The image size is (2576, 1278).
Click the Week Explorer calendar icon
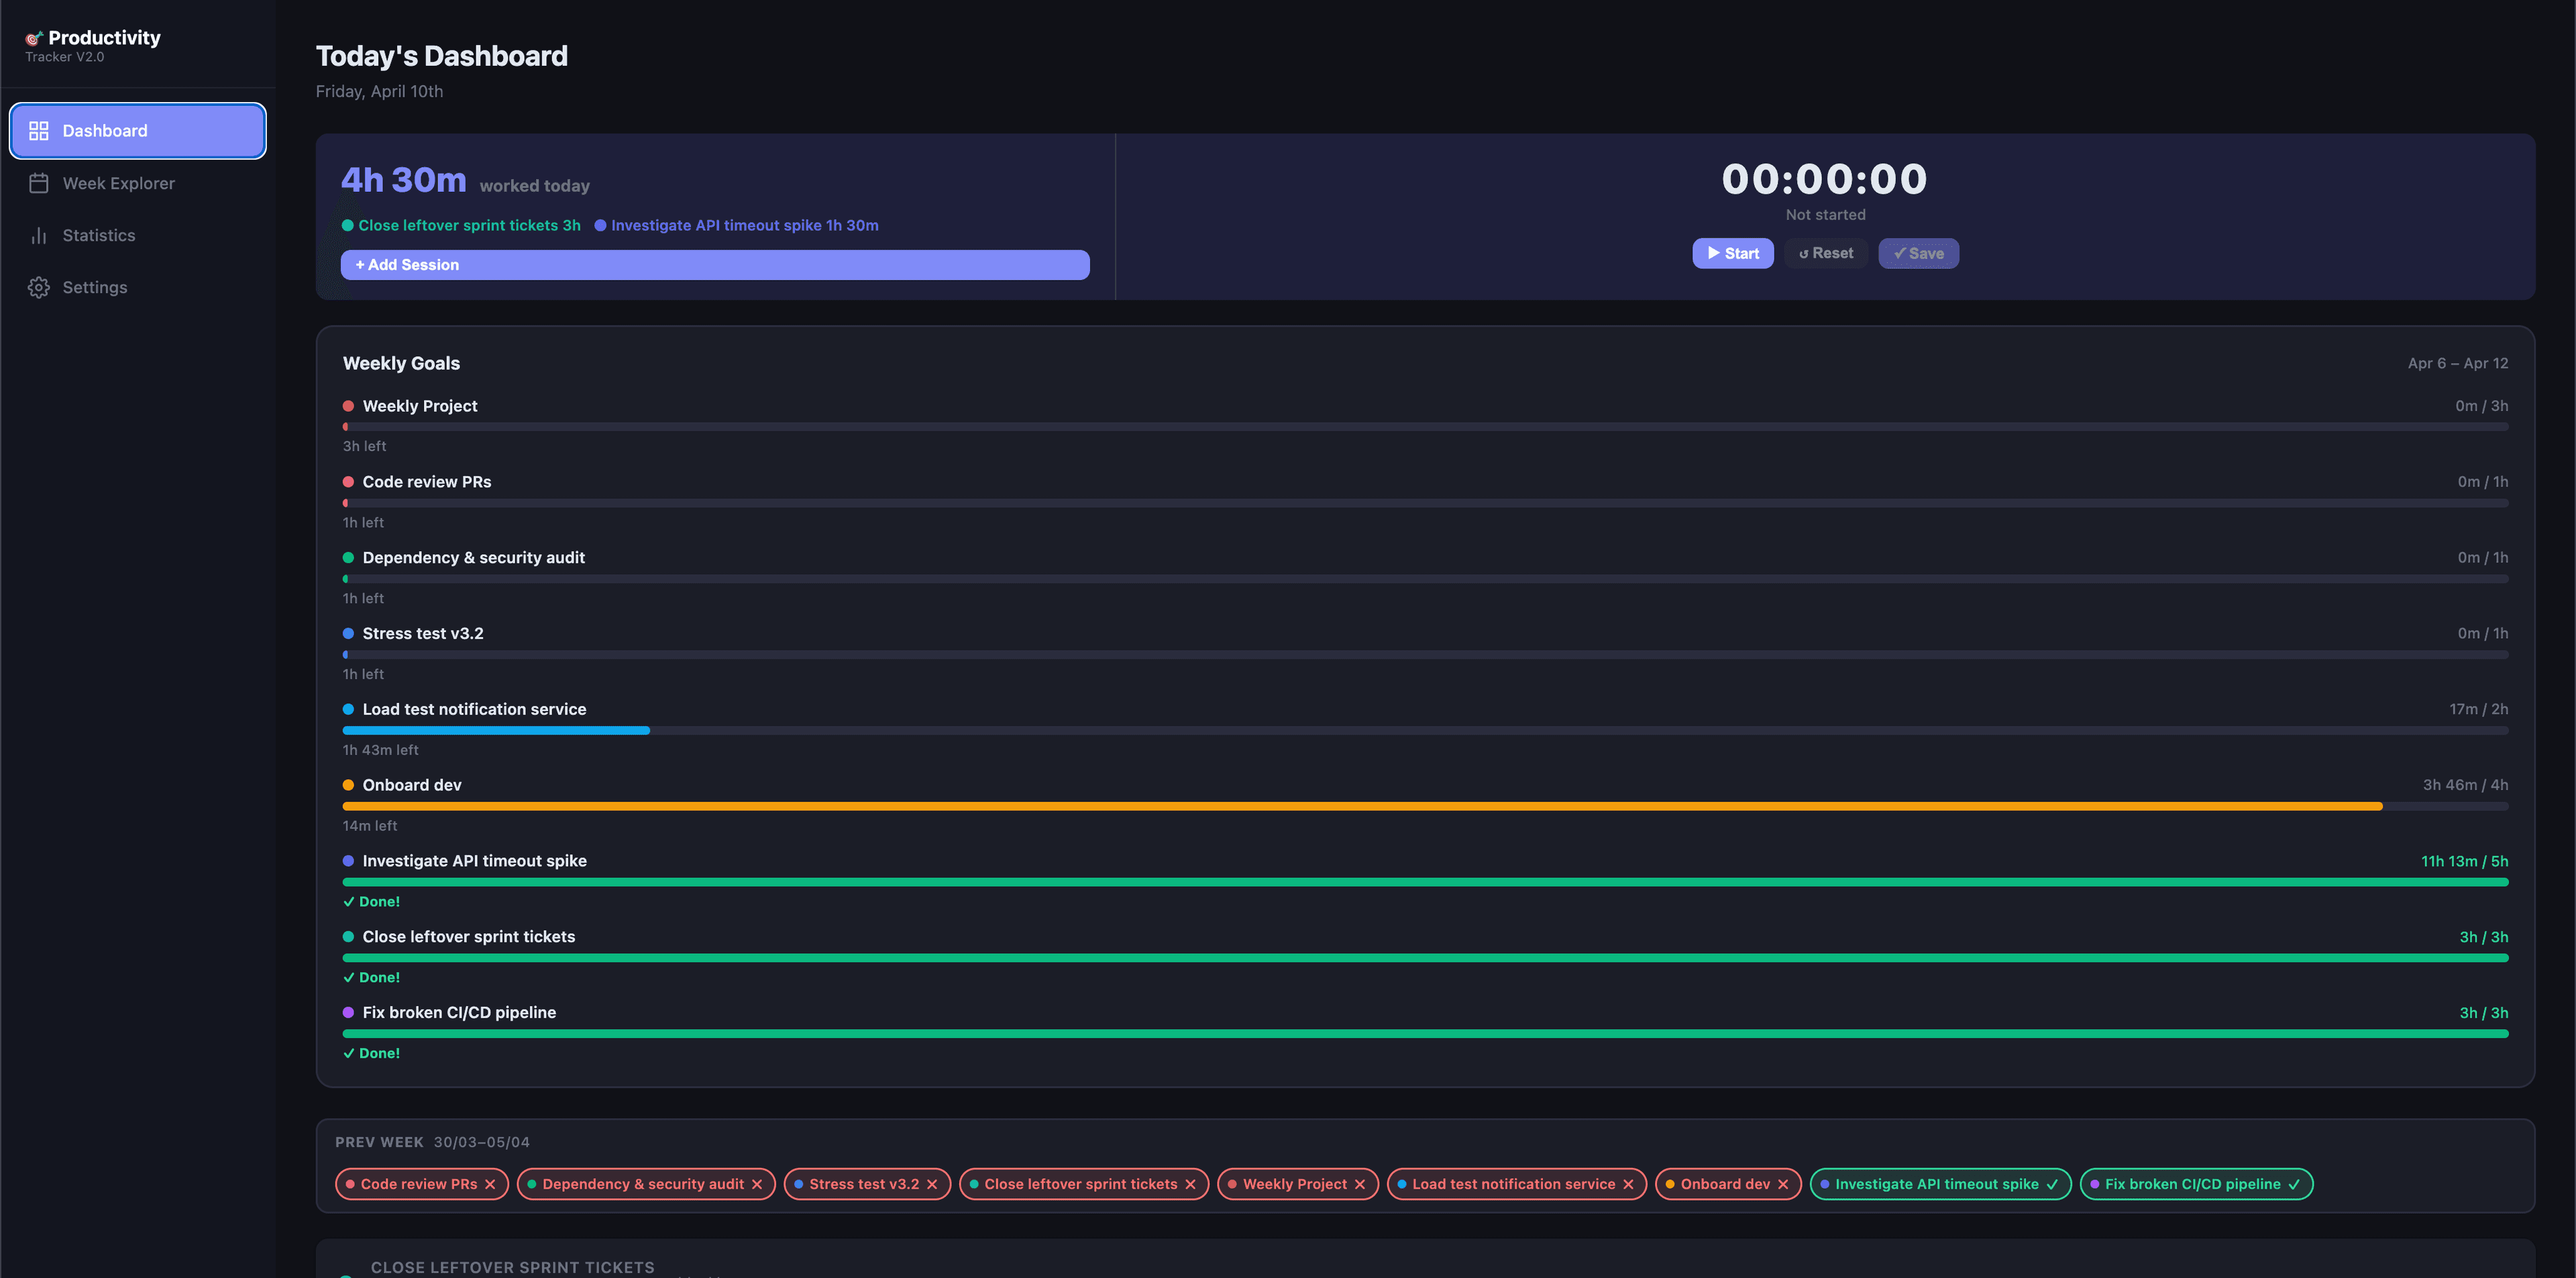coord(39,183)
